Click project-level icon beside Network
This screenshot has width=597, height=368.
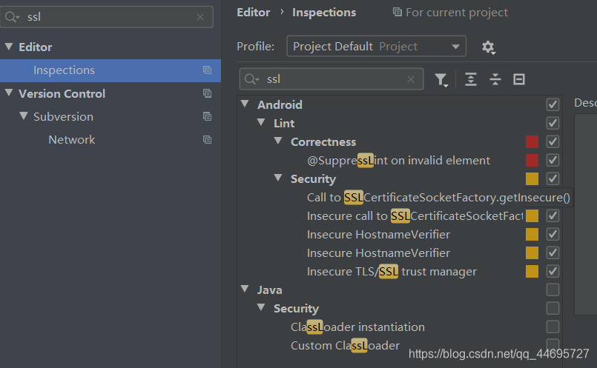pyautogui.click(x=207, y=140)
